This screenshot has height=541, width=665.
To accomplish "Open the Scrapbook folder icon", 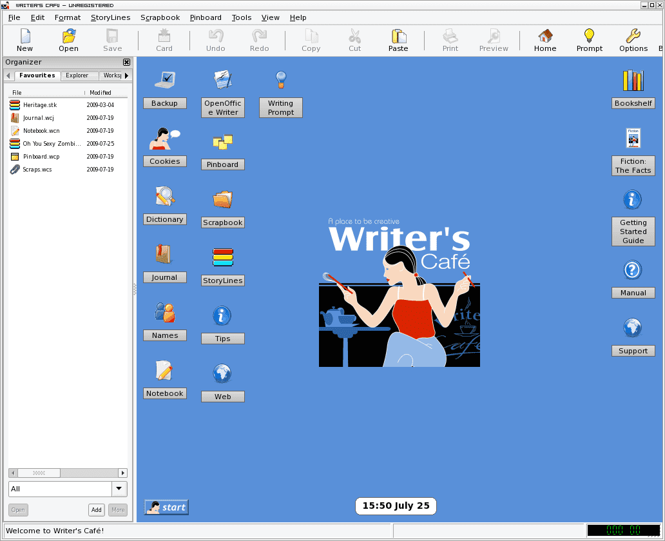I will point(223,199).
